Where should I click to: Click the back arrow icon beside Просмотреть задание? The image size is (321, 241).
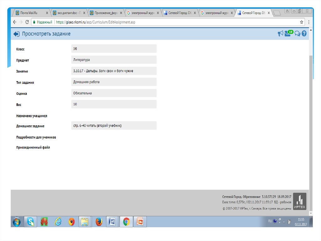click(x=16, y=34)
